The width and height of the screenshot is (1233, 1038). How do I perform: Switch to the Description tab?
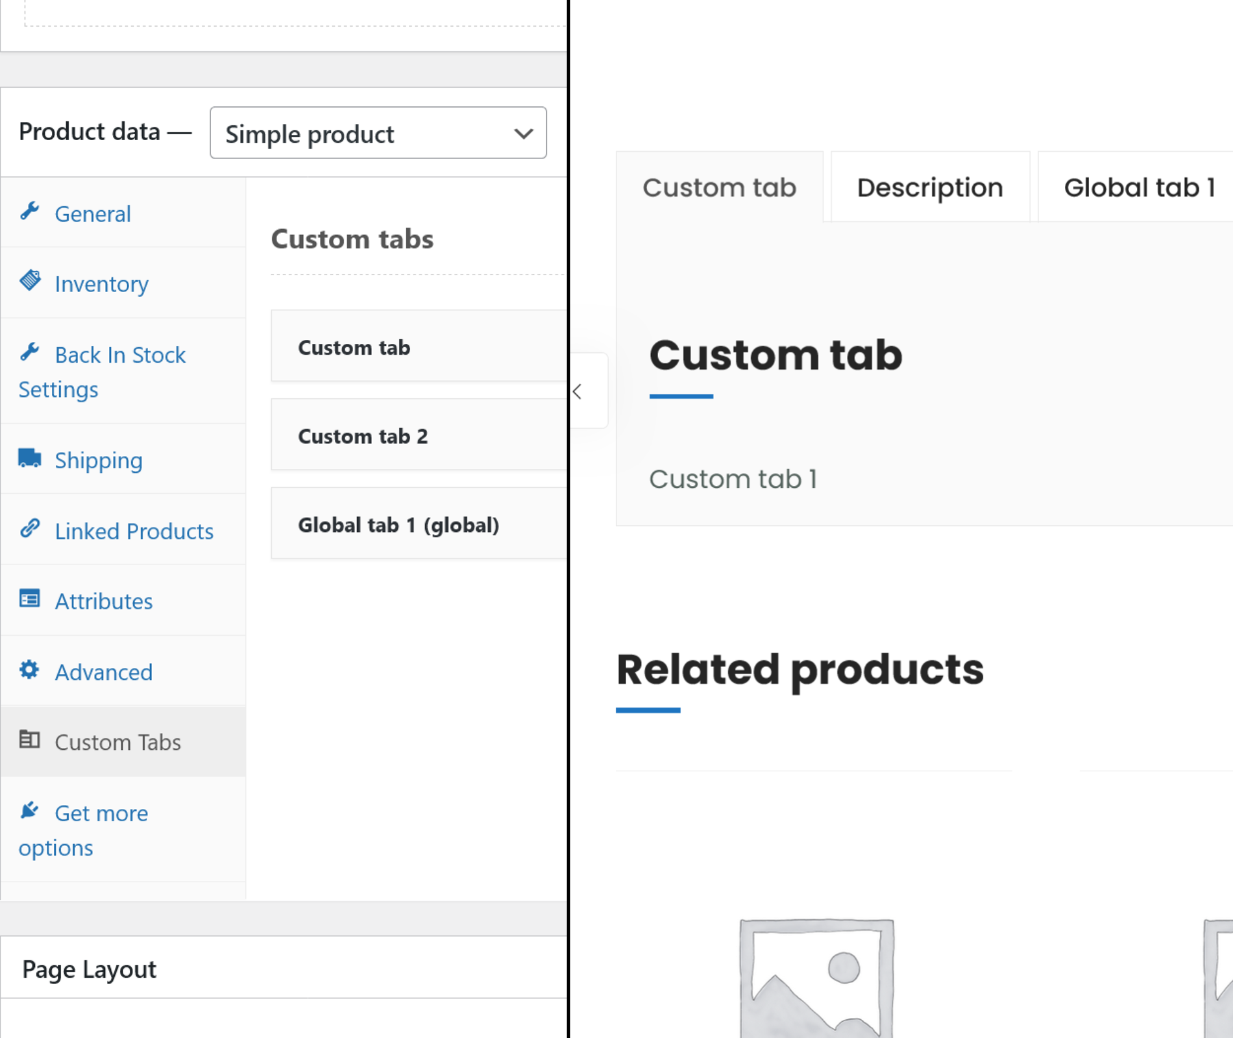[929, 188]
